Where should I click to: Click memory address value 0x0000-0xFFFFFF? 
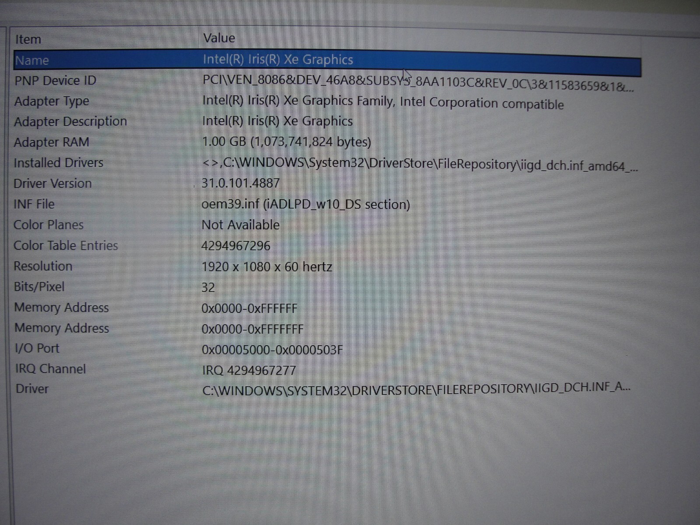[x=249, y=308]
